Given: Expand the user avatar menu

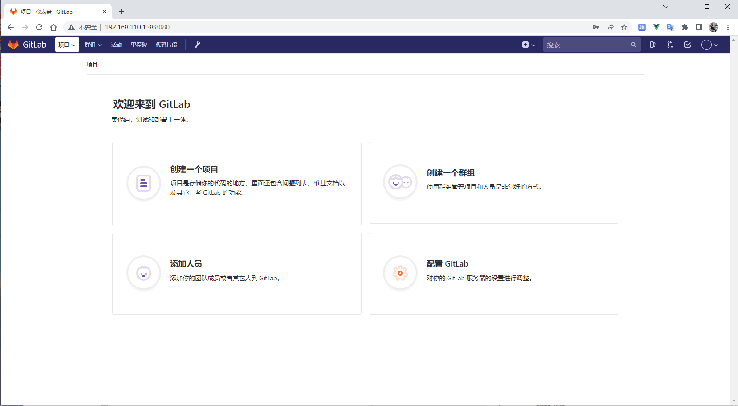Looking at the screenshot, I should (x=709, y=45).
